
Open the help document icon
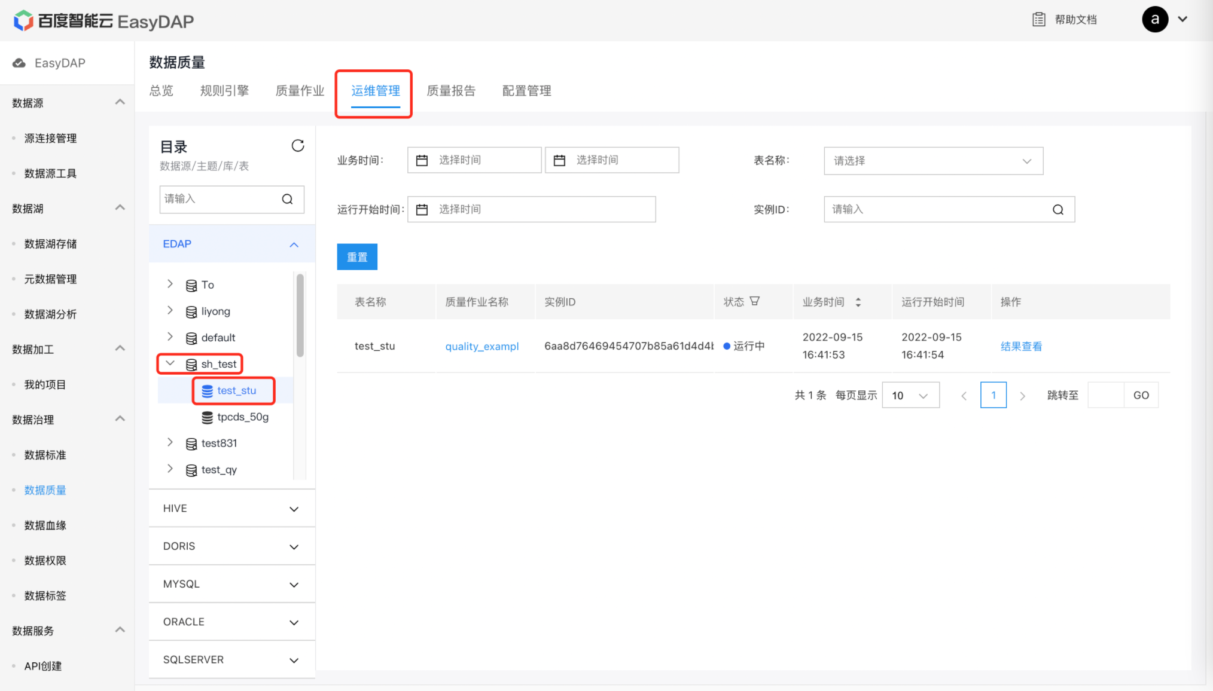[x=1039, y=20]
